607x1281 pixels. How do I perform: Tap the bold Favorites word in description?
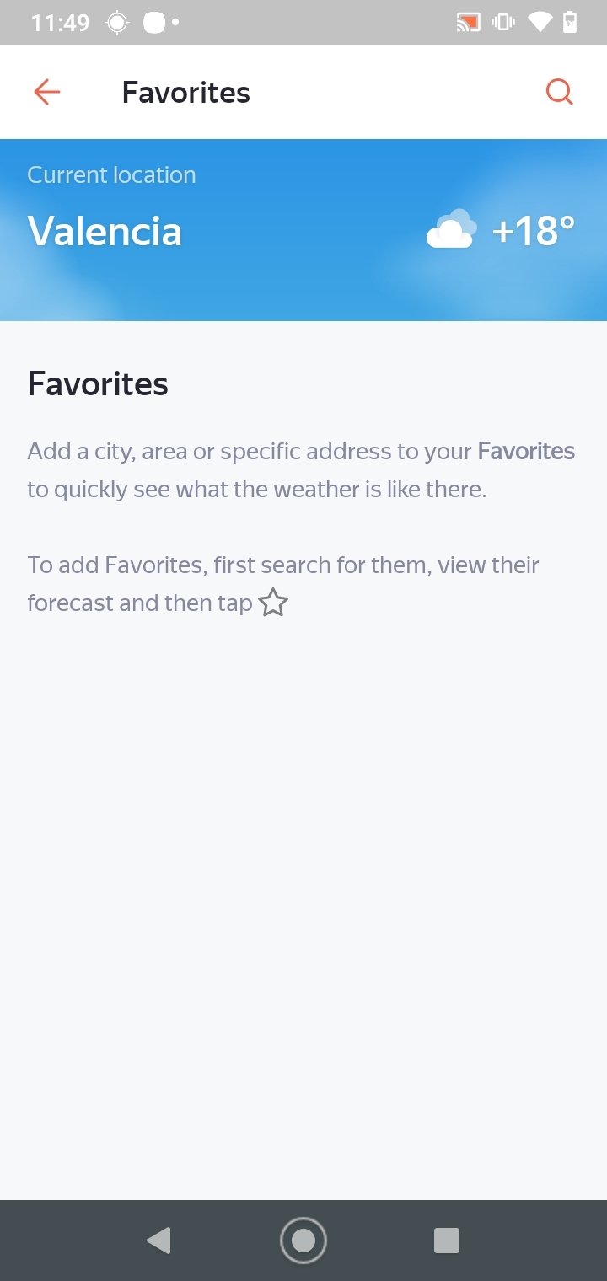tap(526, 452)
